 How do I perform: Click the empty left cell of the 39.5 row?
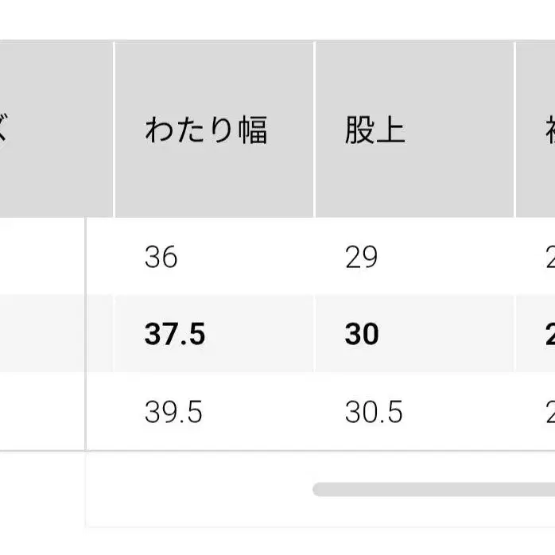coord(41,412)
